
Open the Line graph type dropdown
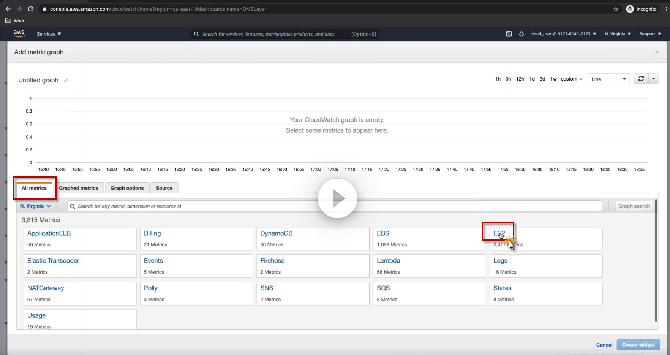coord(609,79)
